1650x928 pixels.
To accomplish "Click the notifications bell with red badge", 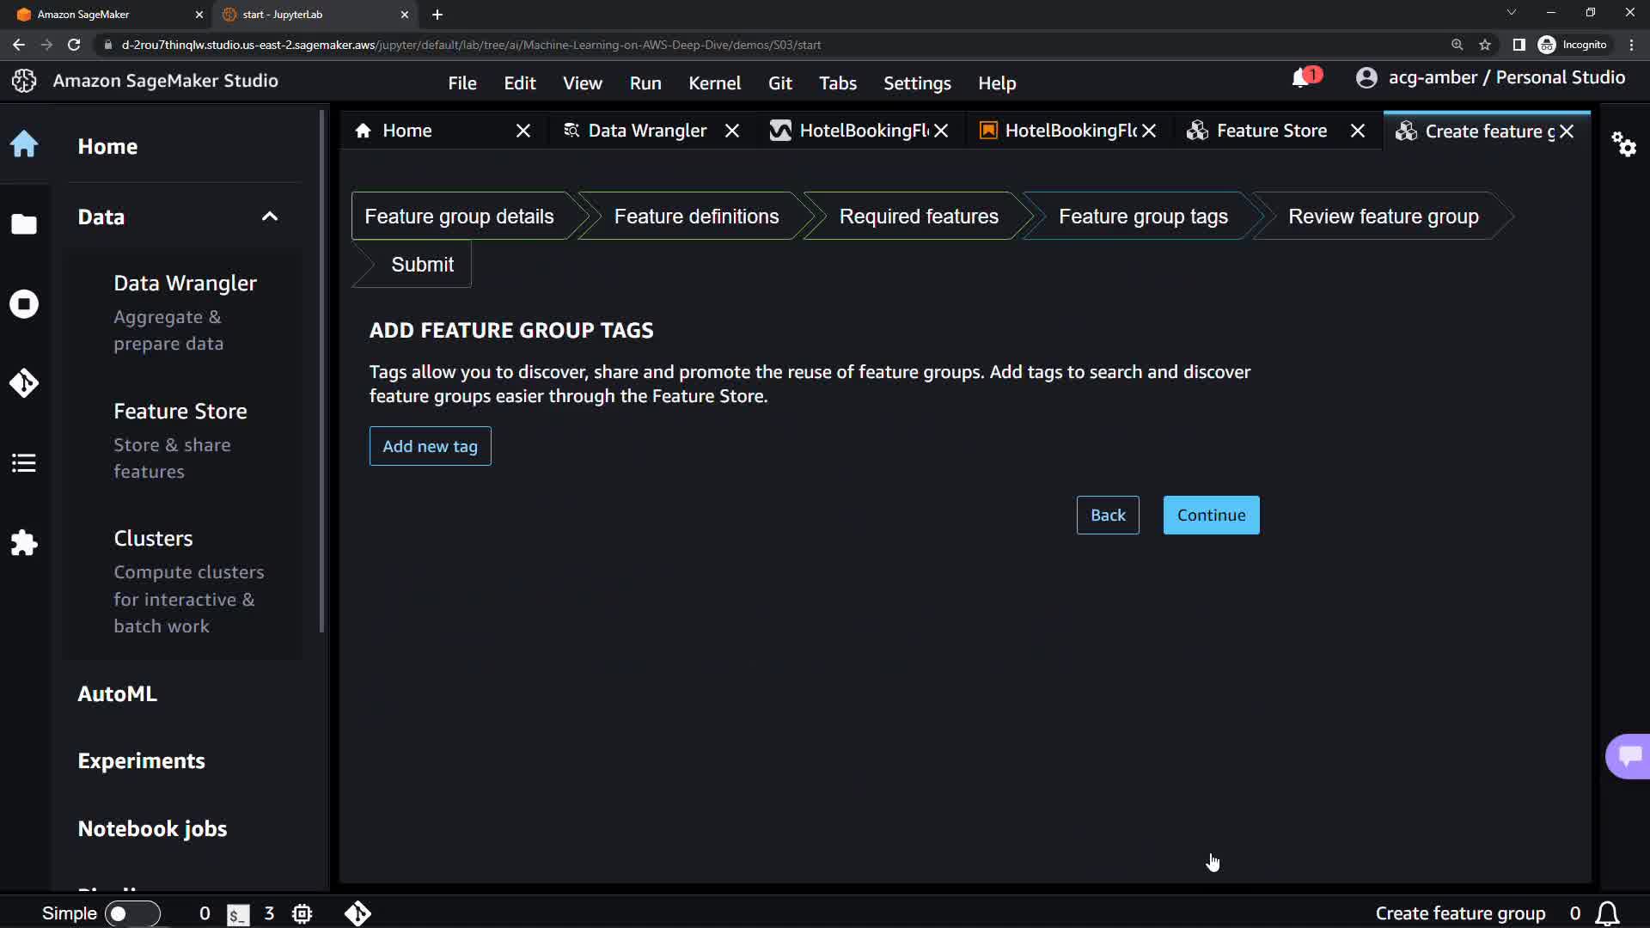I will (1302, 78).
